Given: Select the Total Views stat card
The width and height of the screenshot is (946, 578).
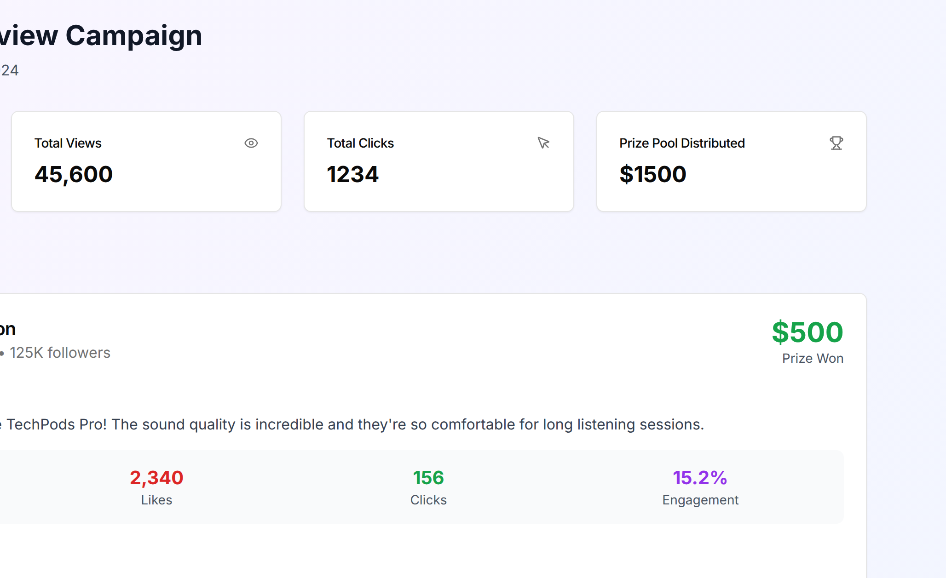Looking at the screenshot, I should (x=146, y=161).
